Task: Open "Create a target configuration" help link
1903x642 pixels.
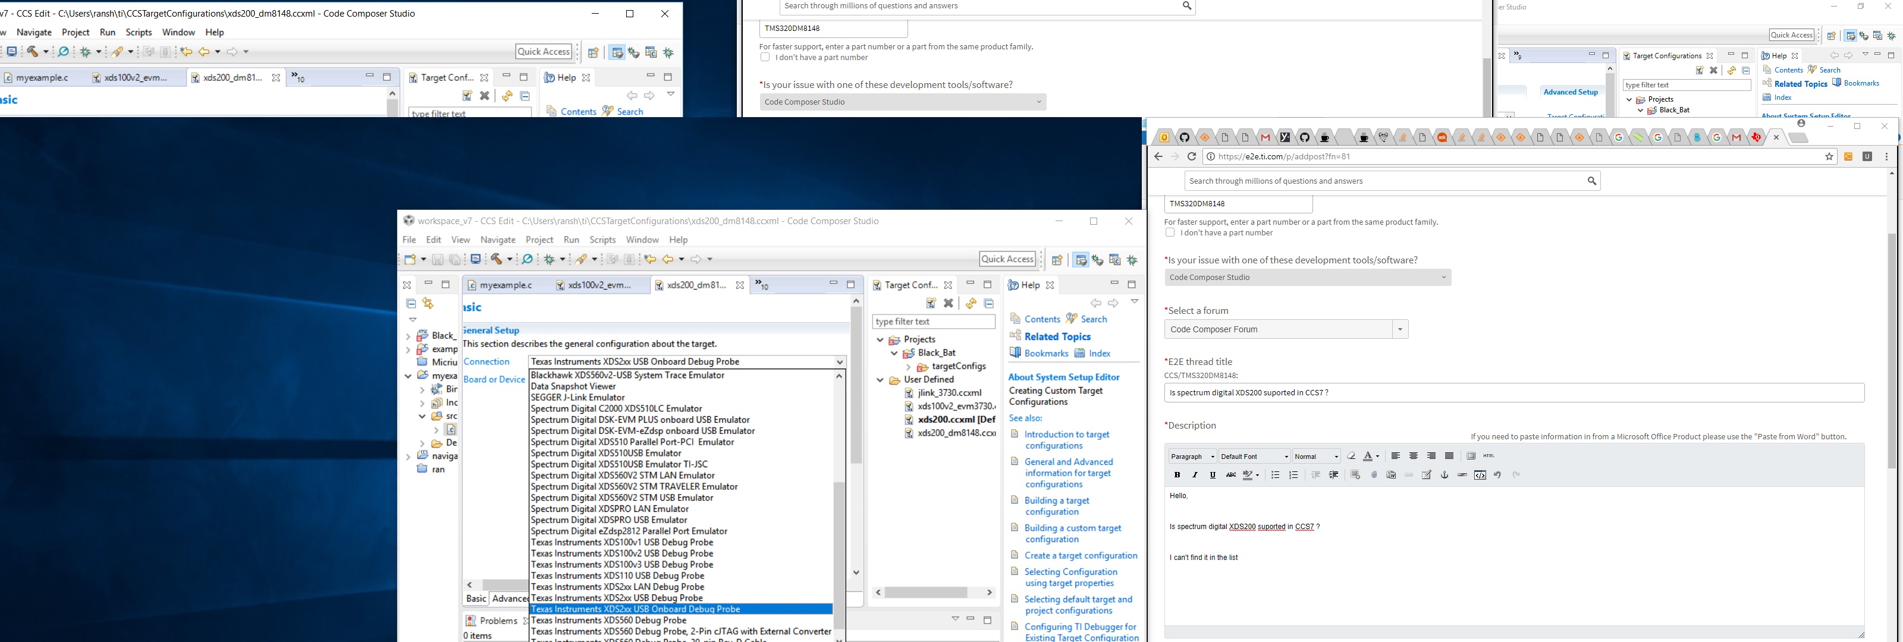Action: (1081, 556)
